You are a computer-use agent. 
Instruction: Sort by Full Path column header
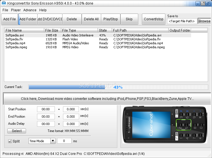[x=140, y=30]
